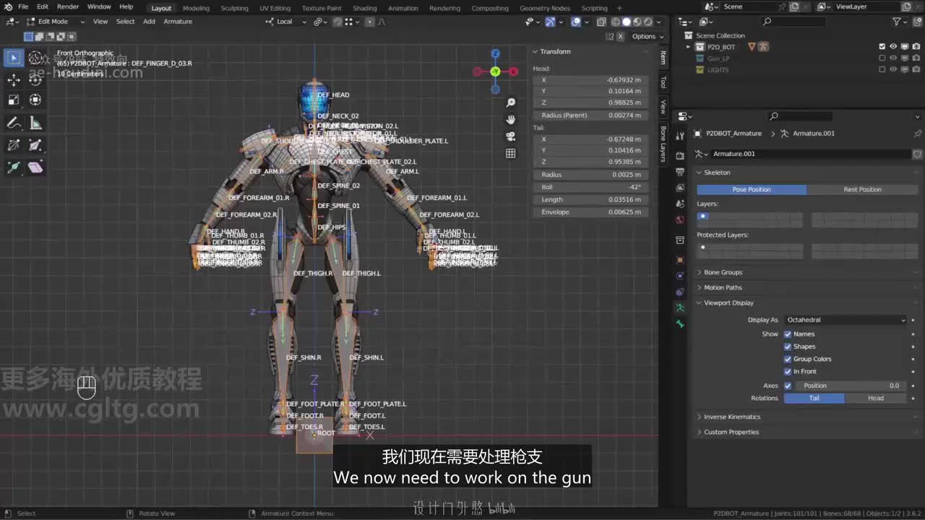This screenshot has width=925, height=520.
Task: Click the pan view hand icon
Action: coord(511,120)
